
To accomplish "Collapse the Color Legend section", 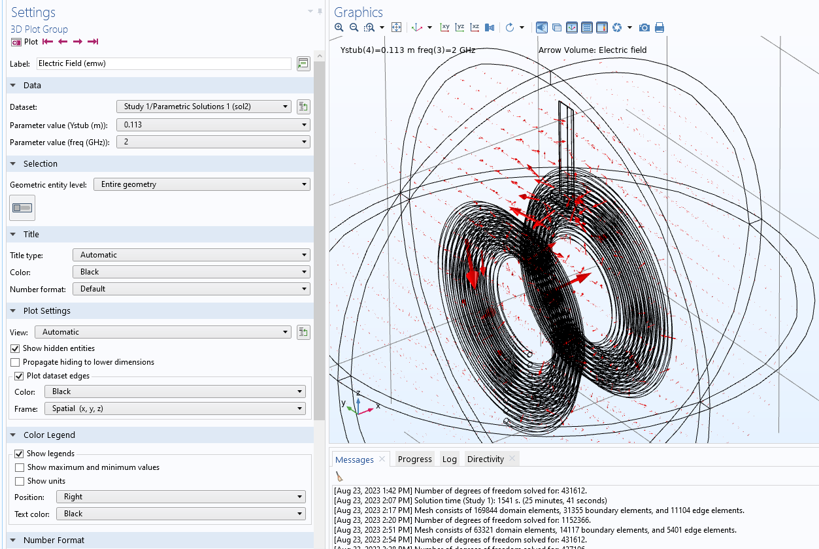I will tap(12, 435).
